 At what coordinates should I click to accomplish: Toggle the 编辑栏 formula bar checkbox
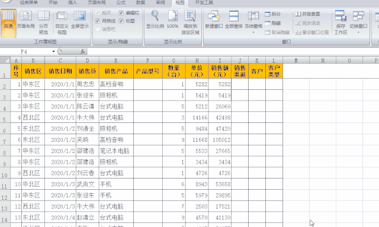coord(121,13)
